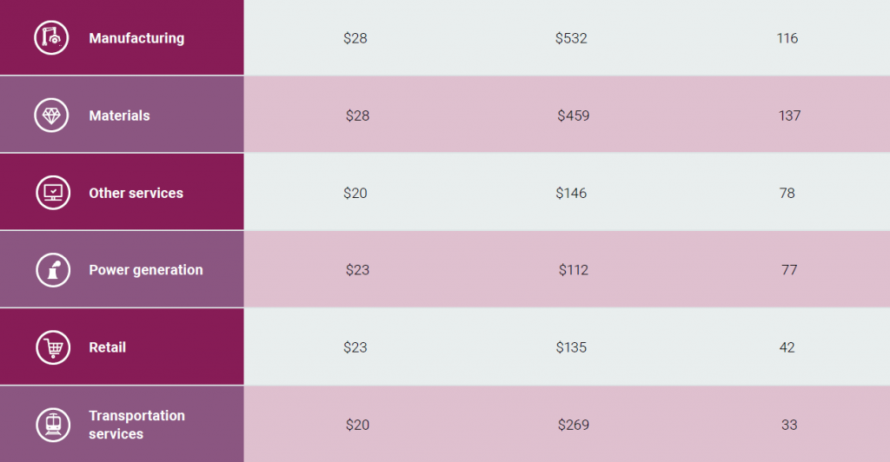Select the Transportation services label

[136, 425]
